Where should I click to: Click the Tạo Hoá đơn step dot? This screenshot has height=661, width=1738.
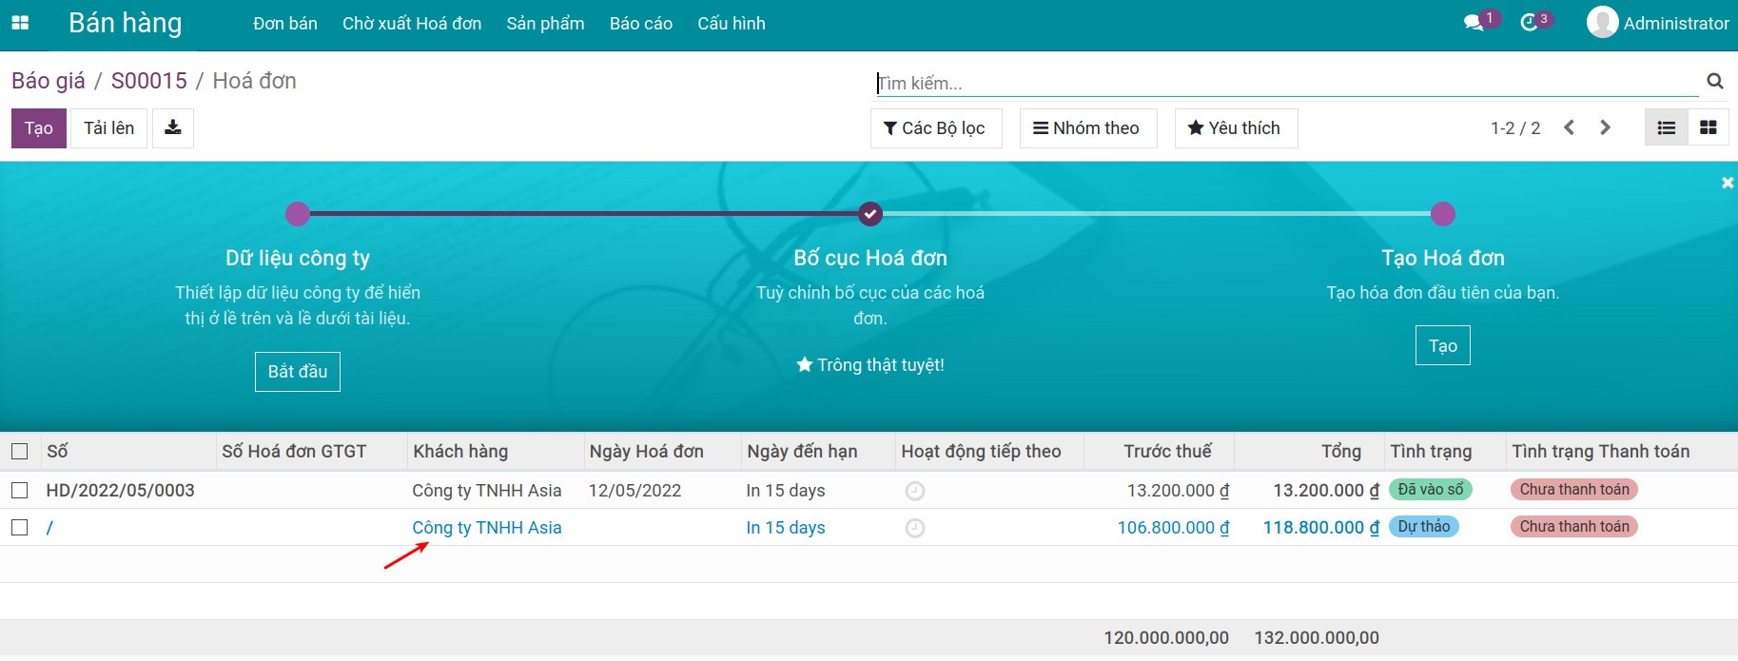[1443, 214]
